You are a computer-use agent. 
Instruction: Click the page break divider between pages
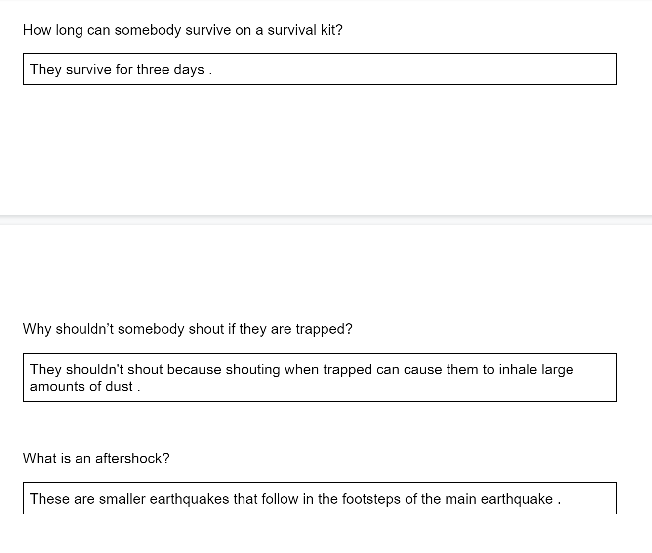326,220
